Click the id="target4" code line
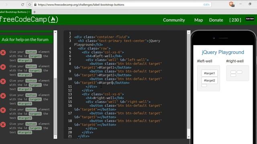The height and width of the screenshot is (144, 257). tap(95, 109)
